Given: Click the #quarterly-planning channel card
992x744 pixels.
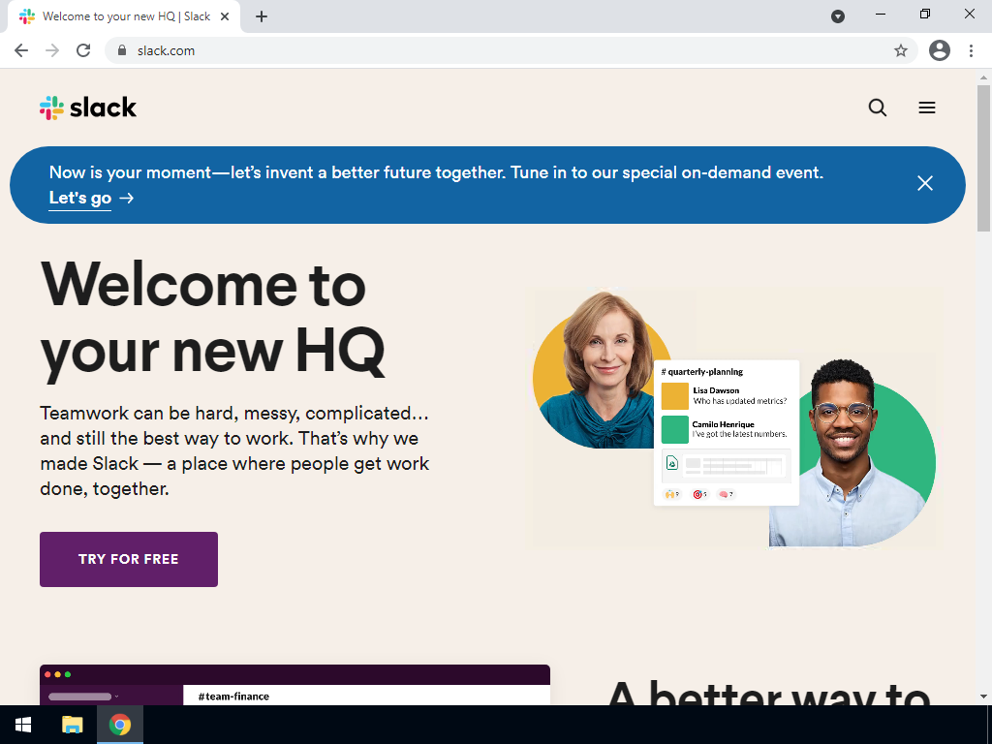Looking at the screenshot, I should (x=727, y=433).
